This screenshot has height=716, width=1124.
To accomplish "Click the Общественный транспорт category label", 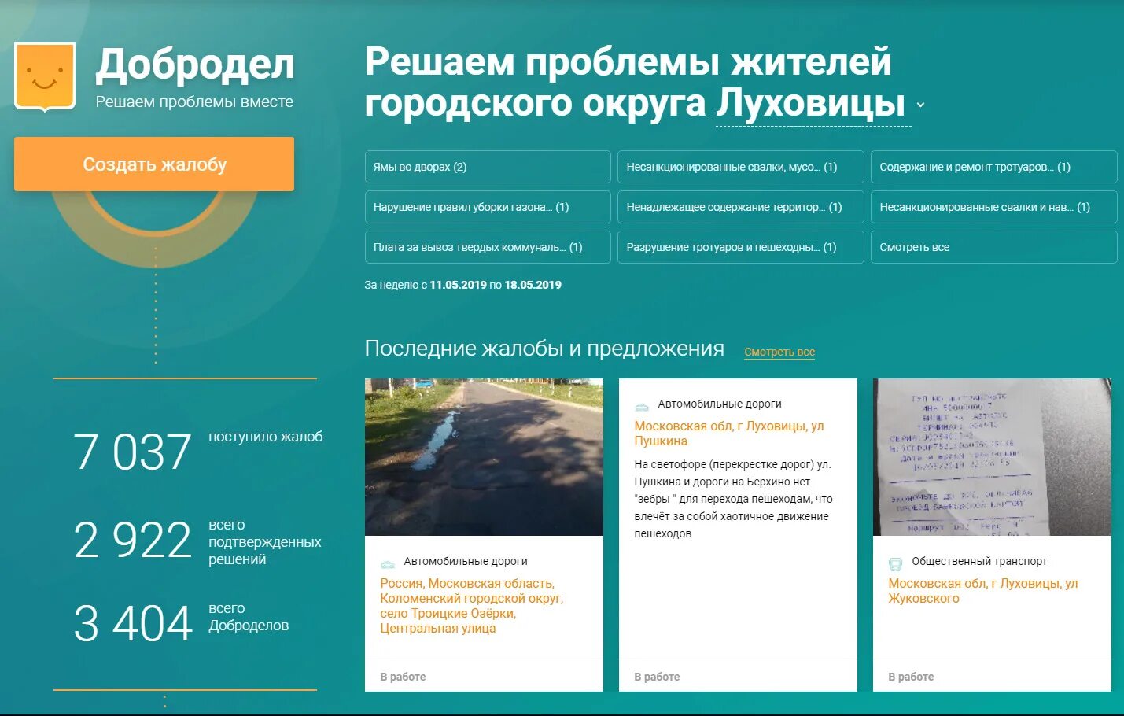I will (979, 561).
